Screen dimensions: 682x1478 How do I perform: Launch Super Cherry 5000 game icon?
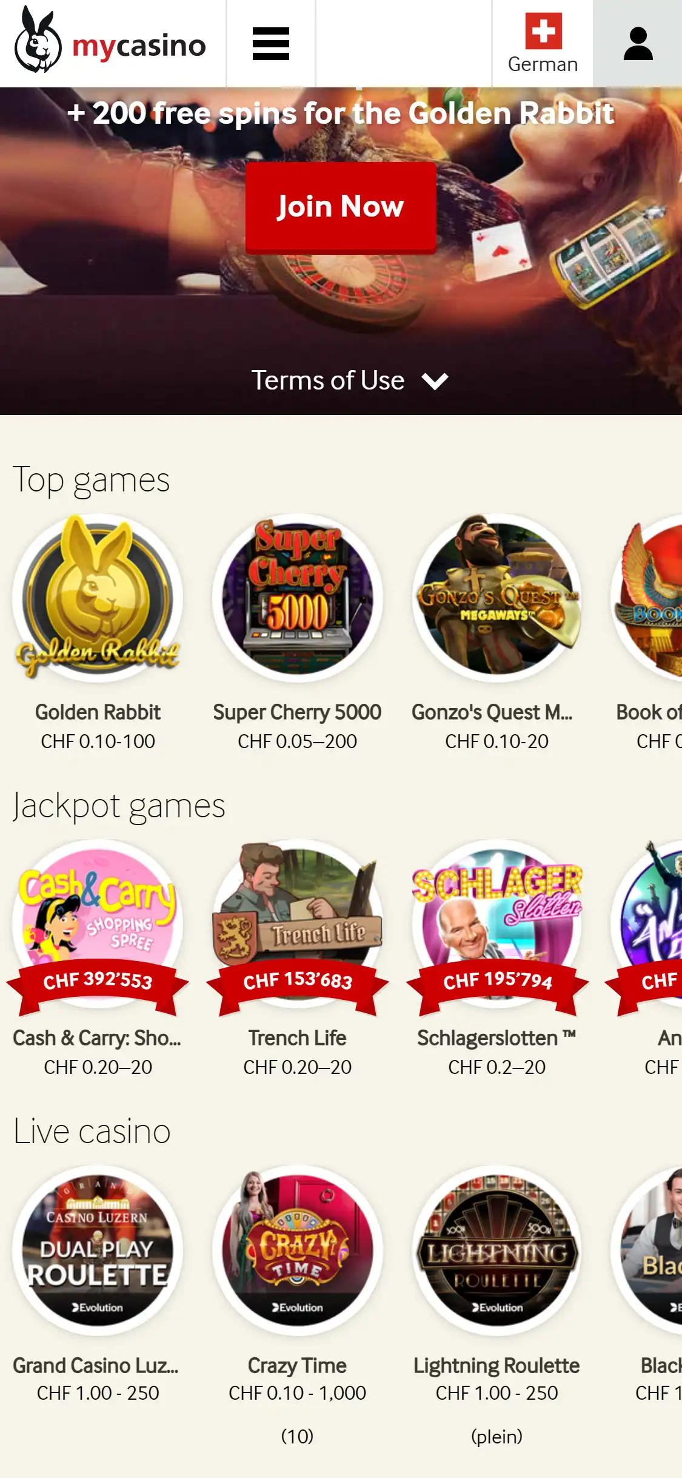[x=297, y=598]
